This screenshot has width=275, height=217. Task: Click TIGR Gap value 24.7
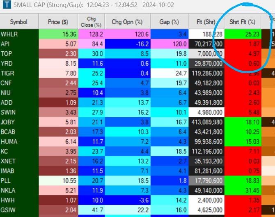[170, 73]
